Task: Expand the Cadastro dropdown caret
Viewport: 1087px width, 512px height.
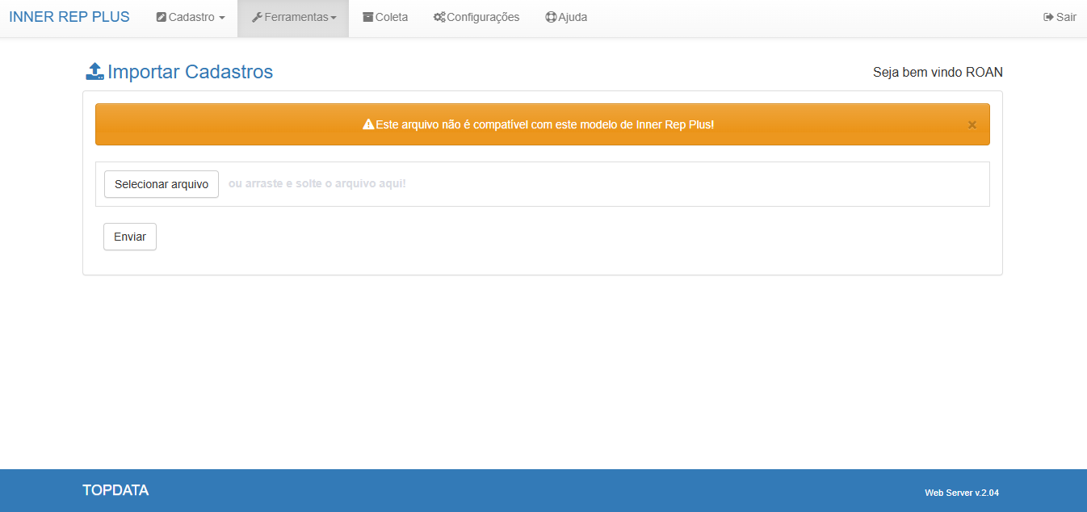Action: 222,18
